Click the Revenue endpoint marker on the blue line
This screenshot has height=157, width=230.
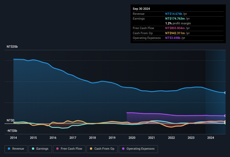click(225, 93)
